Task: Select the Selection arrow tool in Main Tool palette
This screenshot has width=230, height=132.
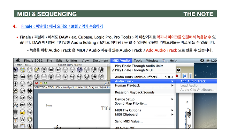Action: pyautogui.click(x=16, y=70)
